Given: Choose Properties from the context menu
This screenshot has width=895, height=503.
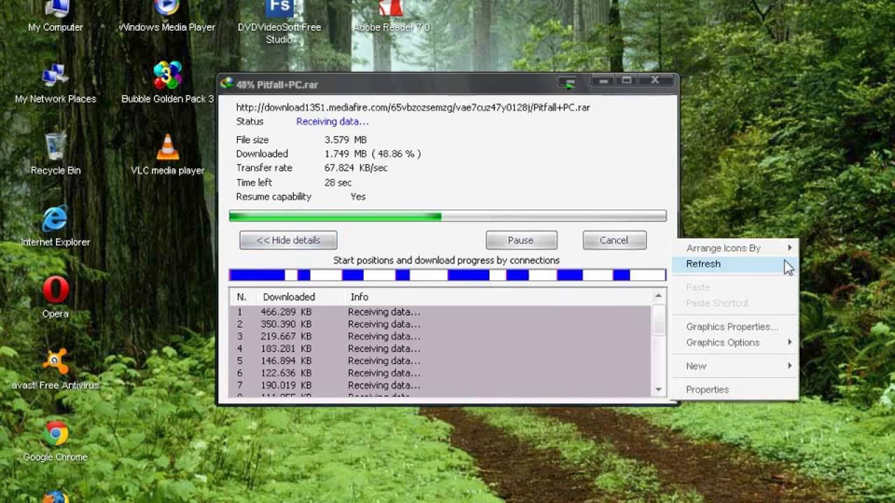Looking at the screenshot, I should 735,390.
